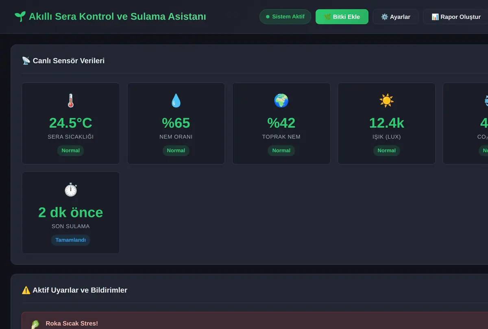This screenshot has width=488, height=329.
Task: Click the %65 humidity value
Action: [176, 123]
